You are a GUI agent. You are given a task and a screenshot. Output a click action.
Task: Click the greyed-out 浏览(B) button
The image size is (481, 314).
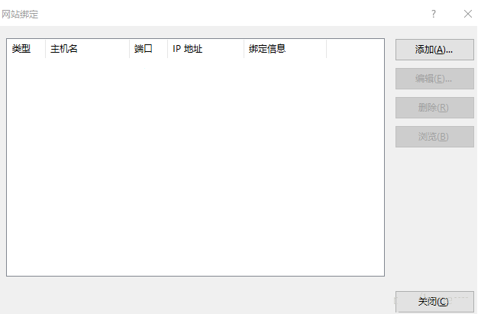click(434, 137)
